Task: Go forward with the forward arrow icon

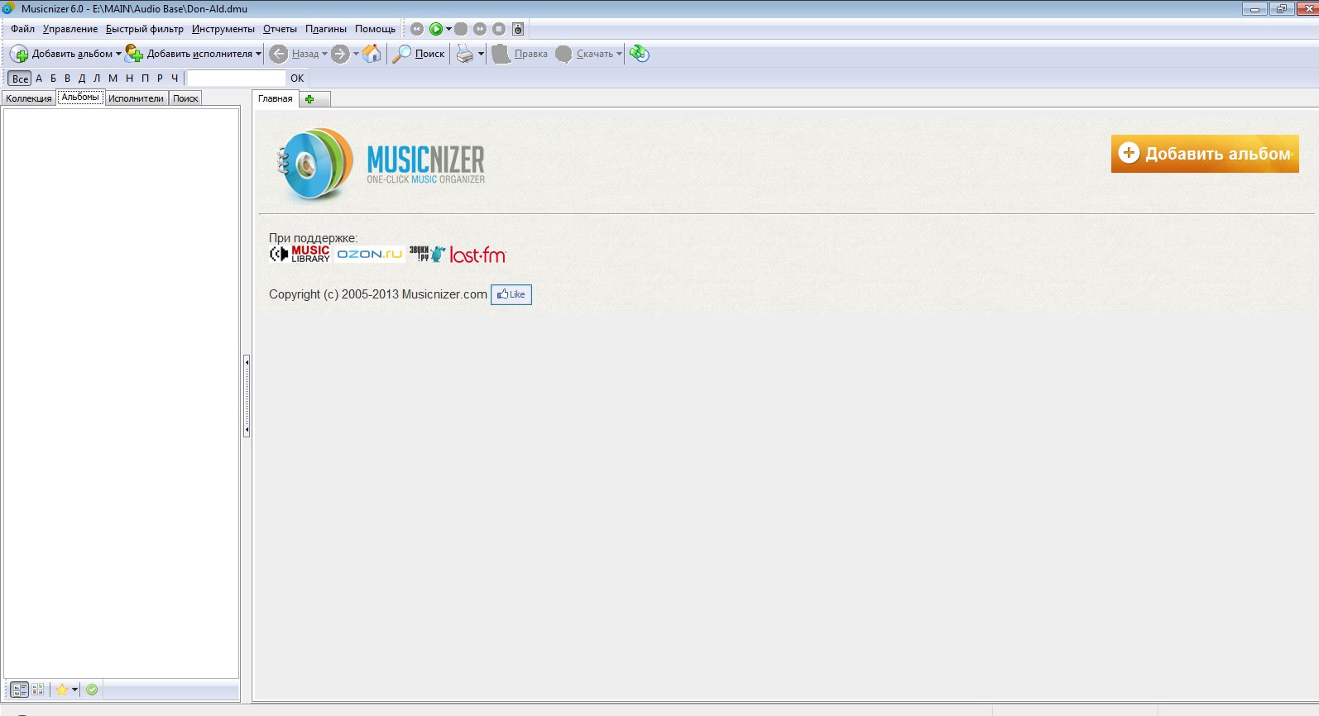Action: (340, 54)
